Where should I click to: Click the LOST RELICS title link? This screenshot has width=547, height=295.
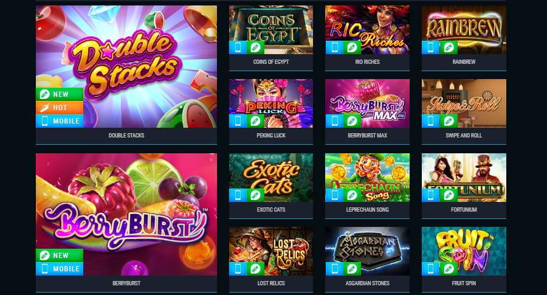271,283
